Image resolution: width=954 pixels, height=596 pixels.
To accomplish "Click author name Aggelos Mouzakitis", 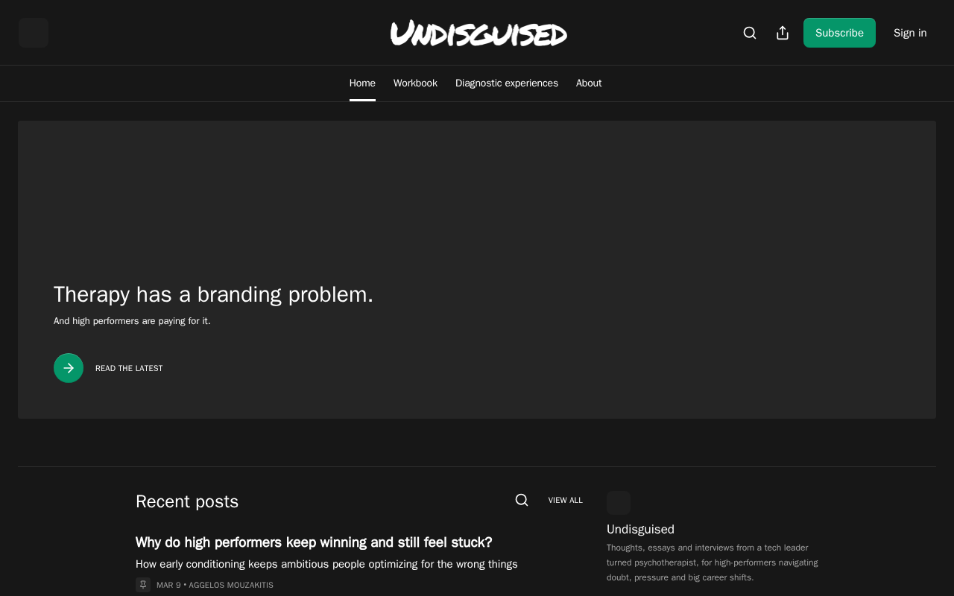I will 231,585.
